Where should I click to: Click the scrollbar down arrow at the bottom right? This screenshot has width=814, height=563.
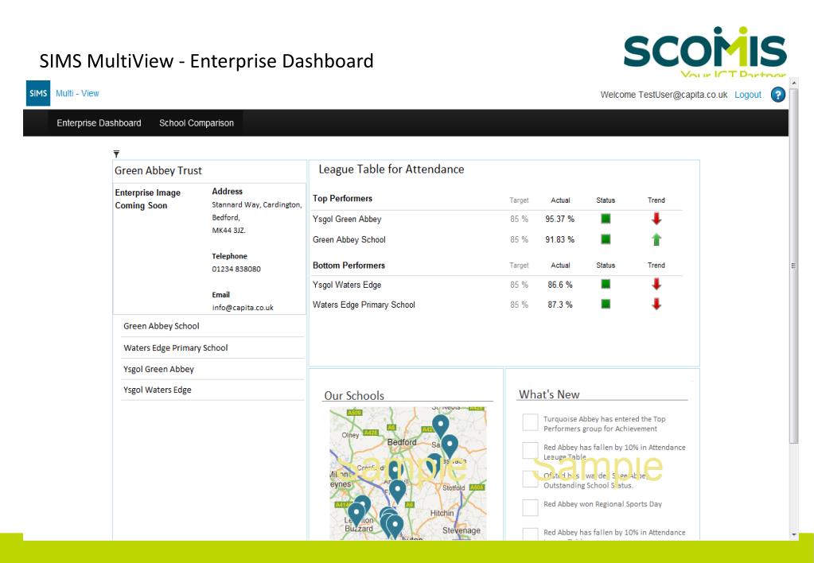click(793, 534)
